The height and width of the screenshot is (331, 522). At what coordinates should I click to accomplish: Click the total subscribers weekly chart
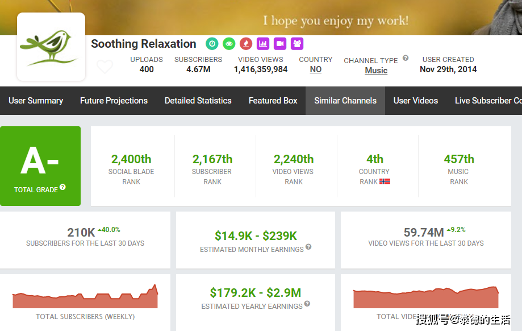point(85,296)
